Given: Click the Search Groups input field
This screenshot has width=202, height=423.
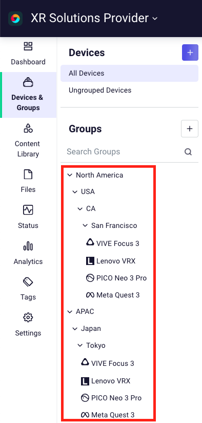Looking at the screenshot, I should click(124, 152).
